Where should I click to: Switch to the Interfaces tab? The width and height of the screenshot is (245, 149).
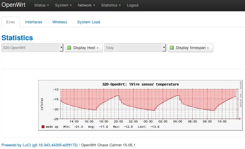34,22
